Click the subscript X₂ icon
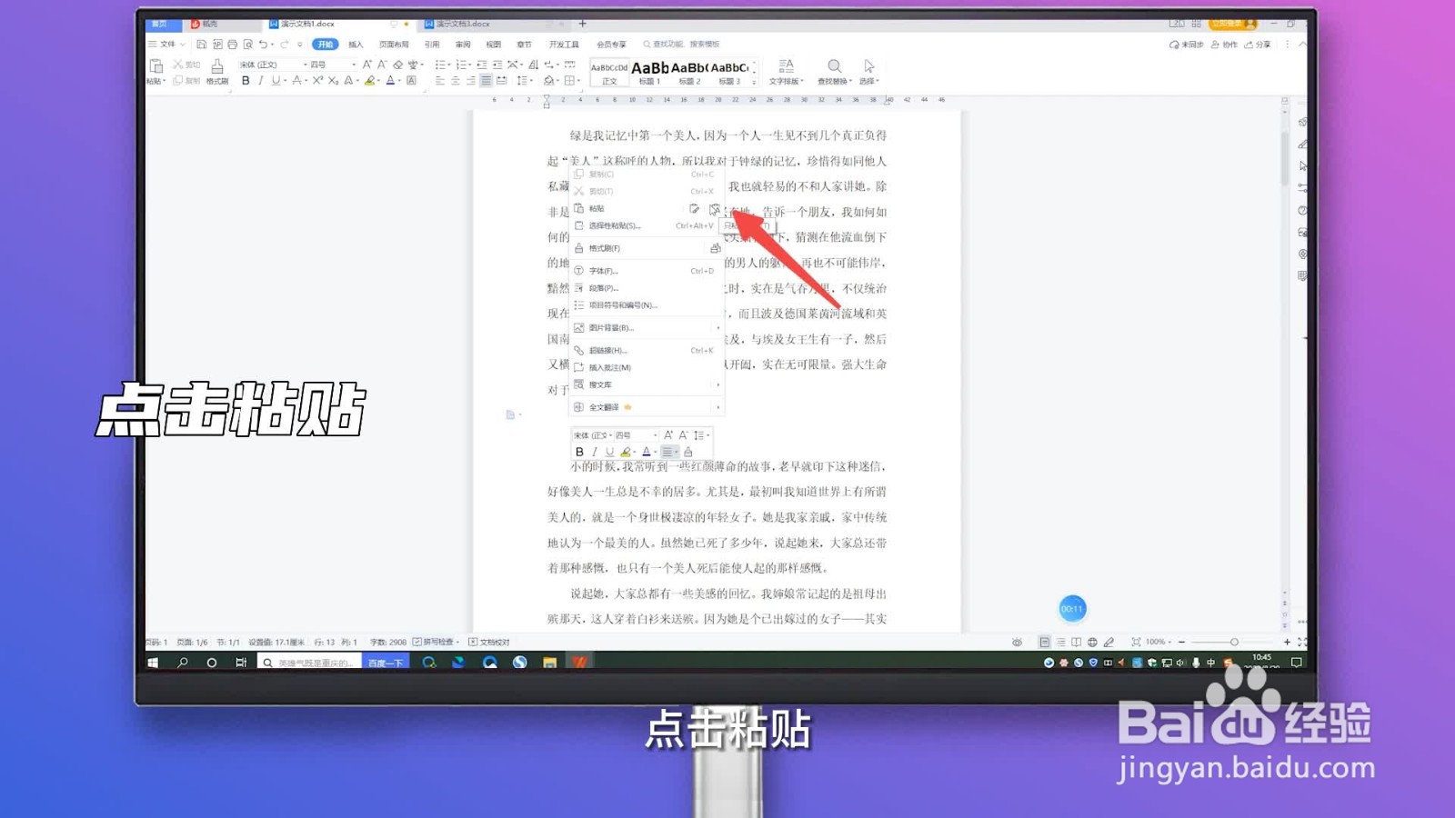Screen dimensions: 1455x818 coord(333,81)
